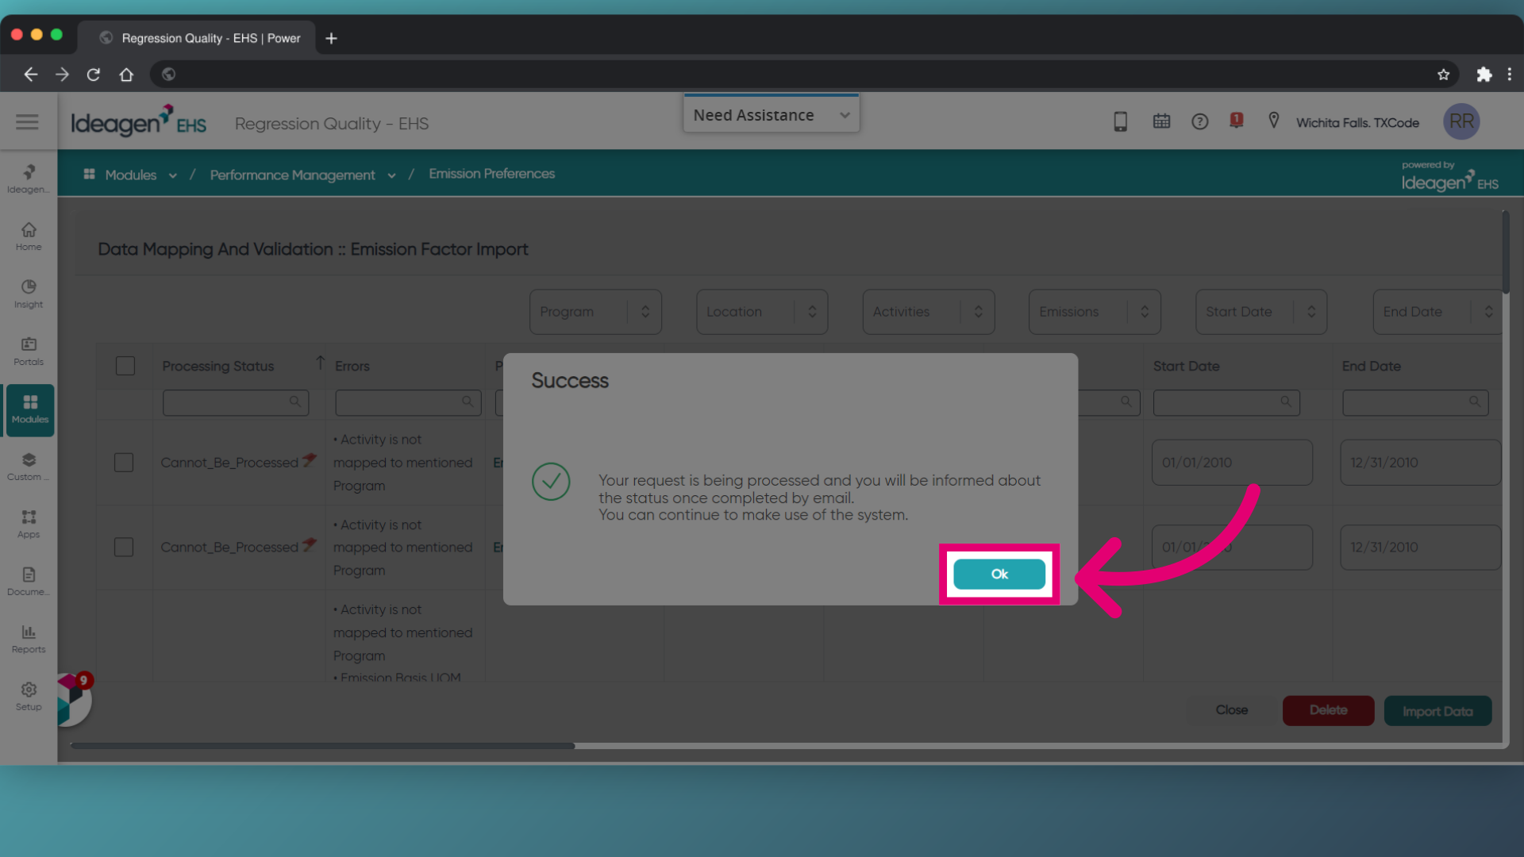The image size is (1524, 857).
Task: Click the location pin icon
Action: pyautogui.click(x=1273, y=121)
